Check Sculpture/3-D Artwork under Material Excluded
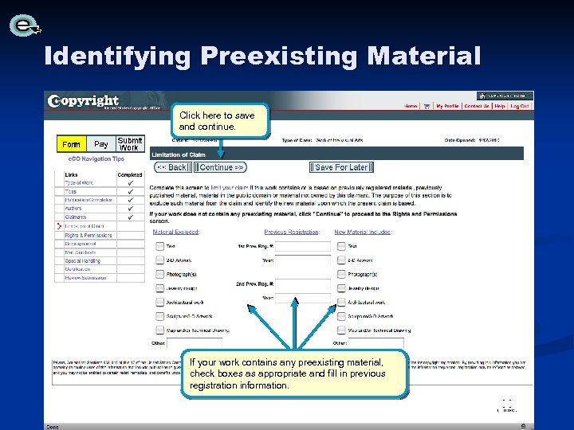 pos(159,316)
